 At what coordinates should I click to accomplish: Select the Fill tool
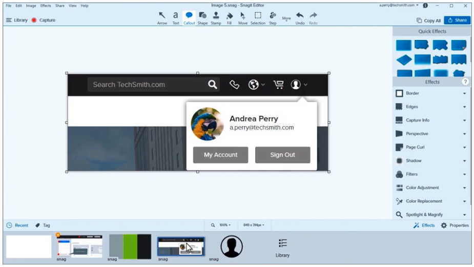(x=230, y=18)
